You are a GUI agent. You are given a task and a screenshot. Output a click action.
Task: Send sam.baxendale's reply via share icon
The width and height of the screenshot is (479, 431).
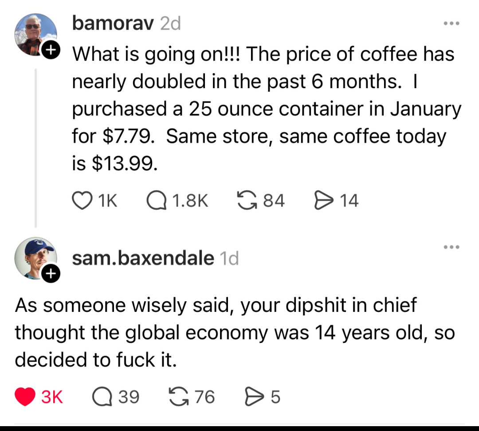[252, 396]
